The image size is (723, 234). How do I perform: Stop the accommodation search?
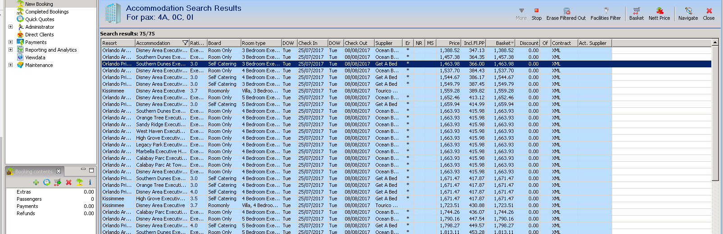(x=537, y=14)
